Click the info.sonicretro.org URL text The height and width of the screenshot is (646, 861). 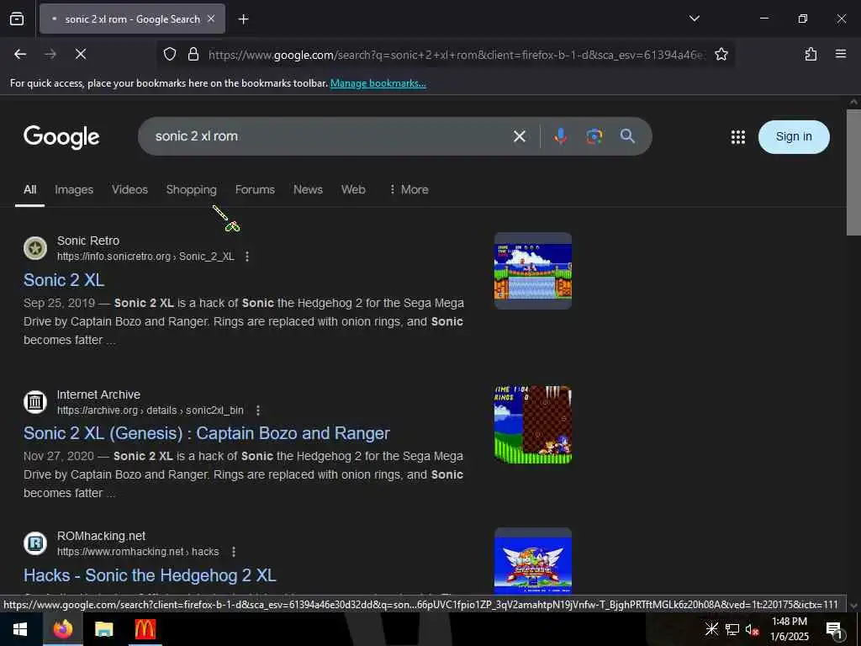pyautogui.click(x=145, y=257)
